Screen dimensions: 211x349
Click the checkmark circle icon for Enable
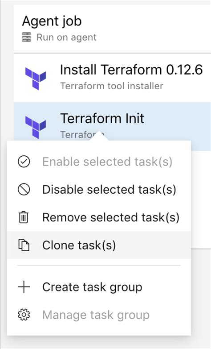click(x=24, y=162)
